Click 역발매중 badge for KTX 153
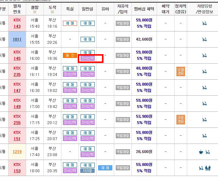The width and height of the screenshot is (218, 193). tap(123, 168)
